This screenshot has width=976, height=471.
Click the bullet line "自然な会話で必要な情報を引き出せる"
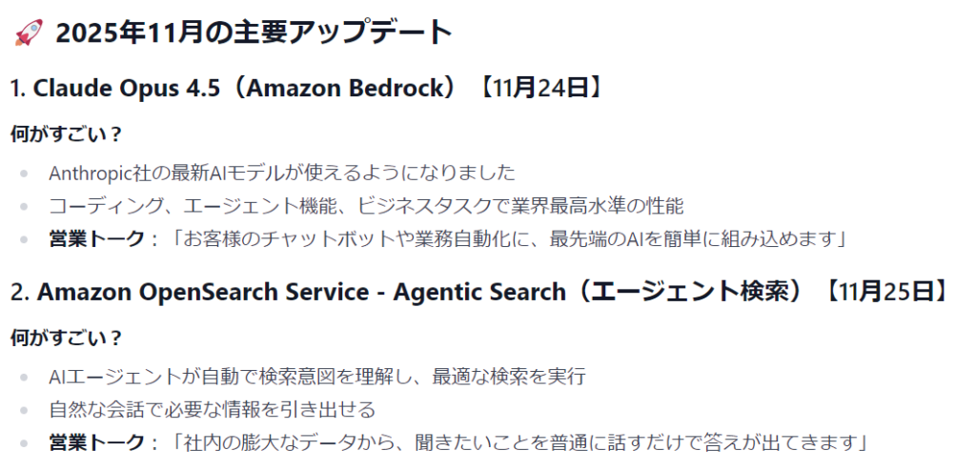pyautogui.click(x=212, y=409)
